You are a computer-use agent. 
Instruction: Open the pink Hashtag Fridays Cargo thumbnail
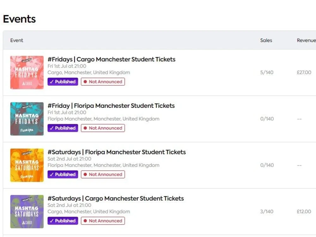(x=27, y=72)
